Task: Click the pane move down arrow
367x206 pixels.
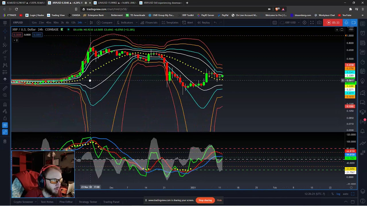Action: [337, 29]
